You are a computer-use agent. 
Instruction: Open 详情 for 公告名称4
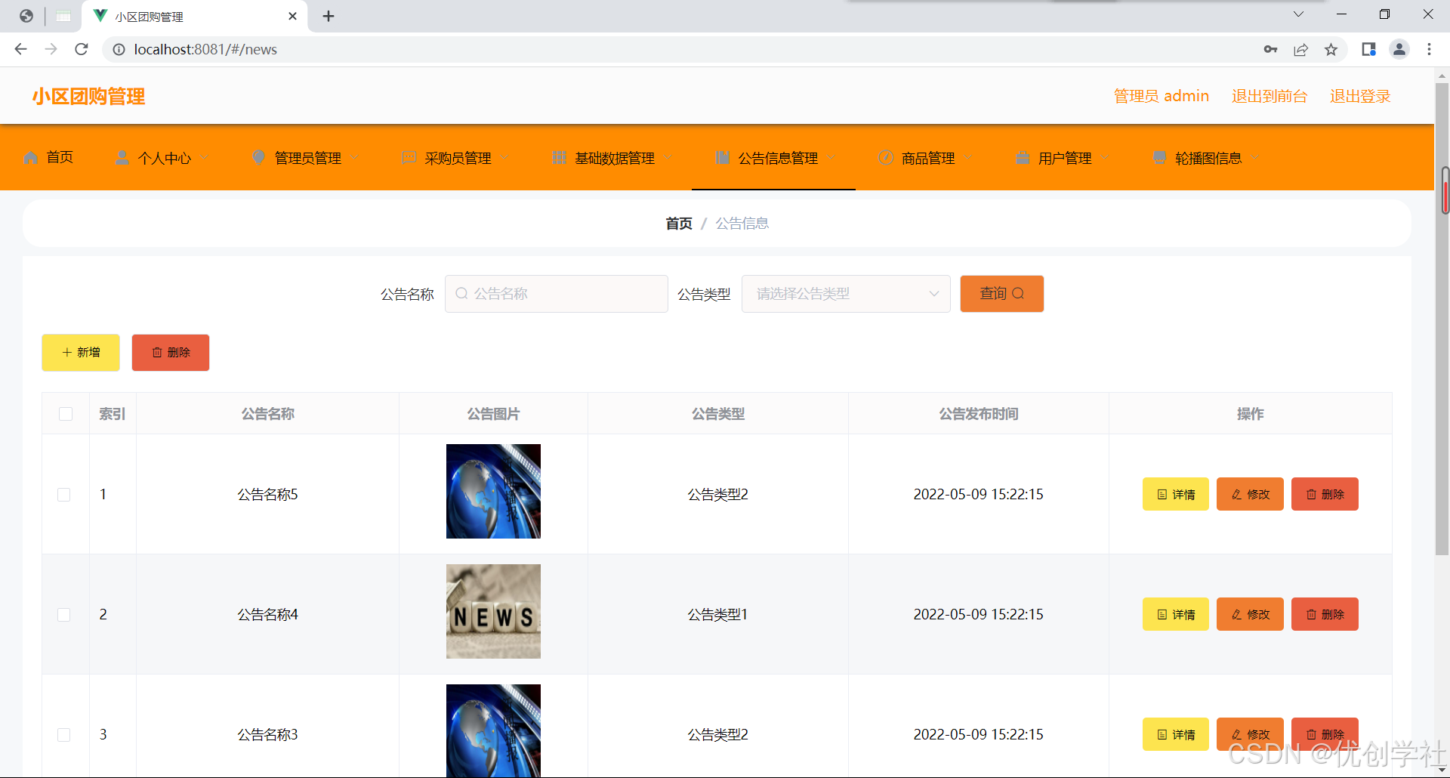[x=1176, y=614]
